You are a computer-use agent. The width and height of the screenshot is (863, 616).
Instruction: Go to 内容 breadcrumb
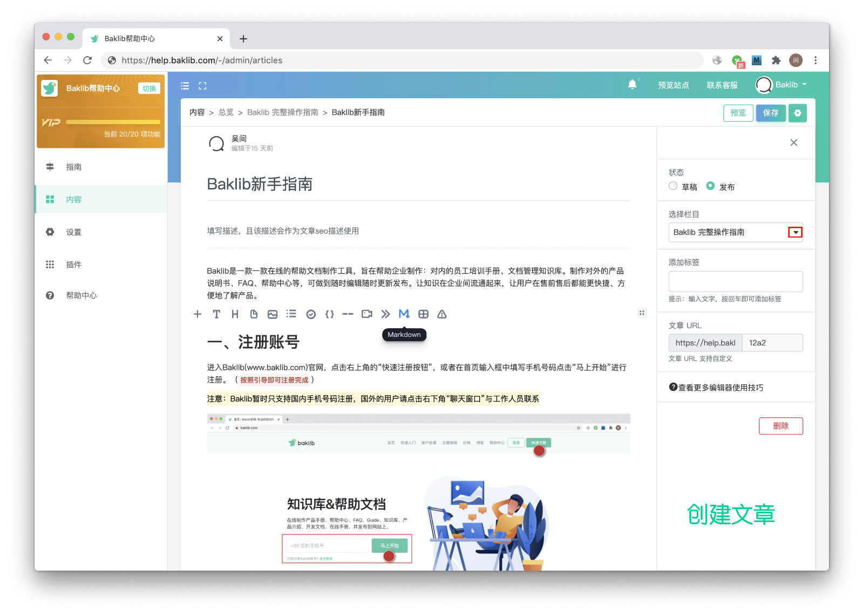pyautogui.click(x=197, y=112)
